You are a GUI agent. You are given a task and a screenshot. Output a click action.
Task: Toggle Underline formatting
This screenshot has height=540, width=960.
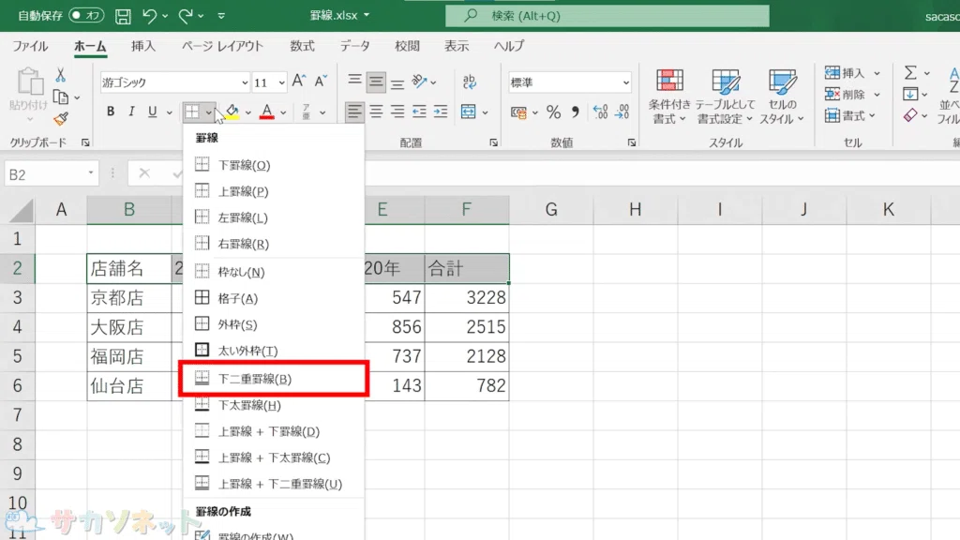point(152,112)
